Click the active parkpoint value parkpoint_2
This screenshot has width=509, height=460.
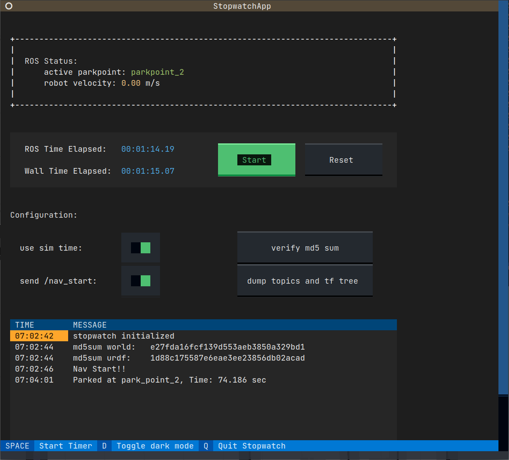click(x=157, y=72)
